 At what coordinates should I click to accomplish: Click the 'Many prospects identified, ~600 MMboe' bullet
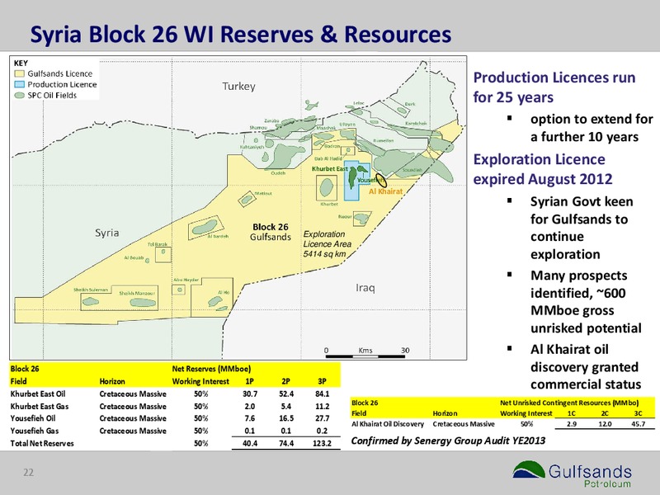(x=586, y=302)
